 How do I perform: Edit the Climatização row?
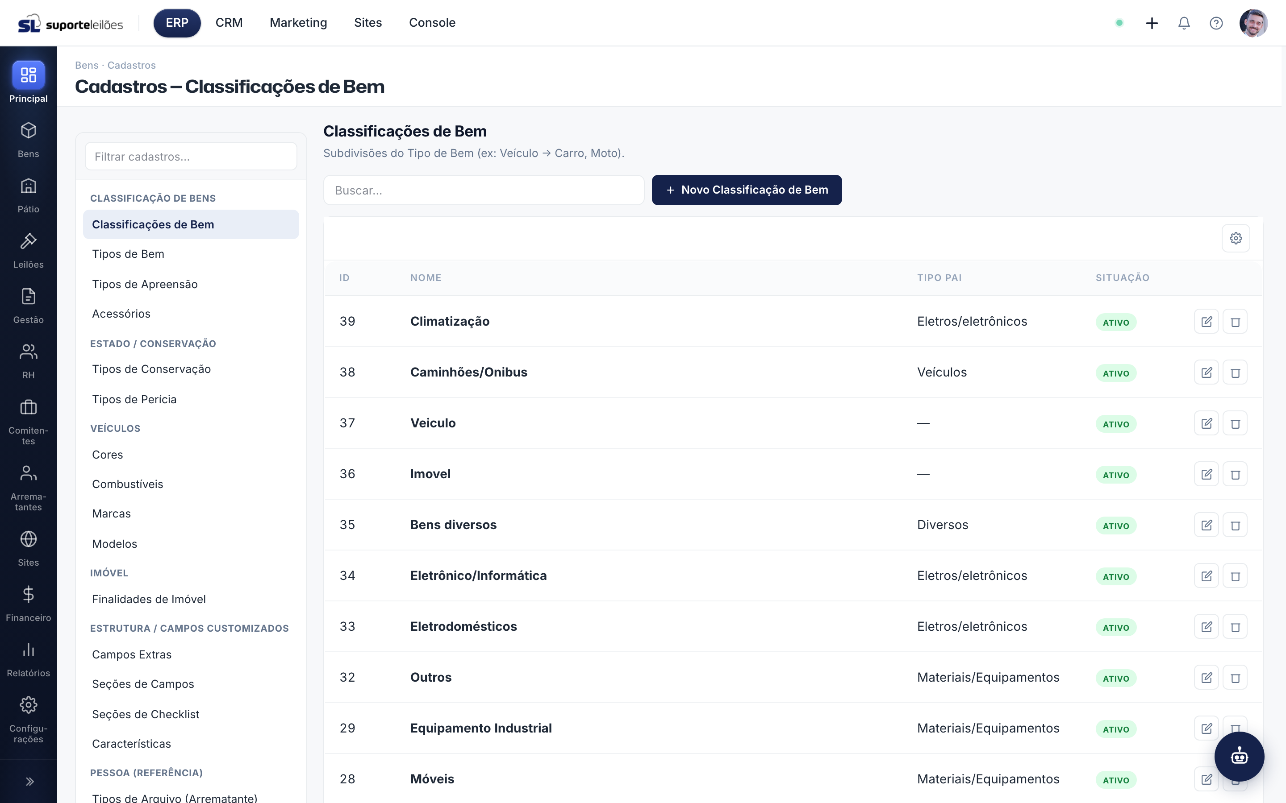(x=1206, y=321)
